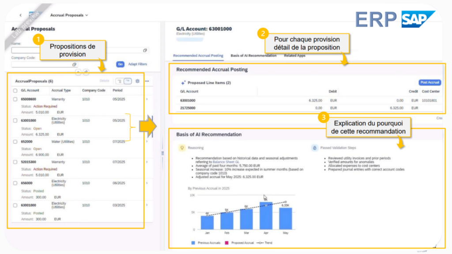The image size is (452, 254).
Task: Click the value help icon in the Name field
Action: pos(145,50)
